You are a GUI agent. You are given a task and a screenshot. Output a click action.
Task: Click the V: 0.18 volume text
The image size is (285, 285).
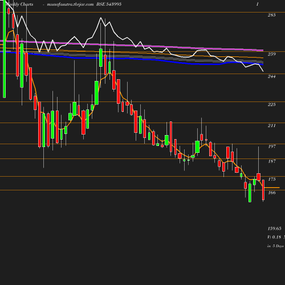coord(274,237)
